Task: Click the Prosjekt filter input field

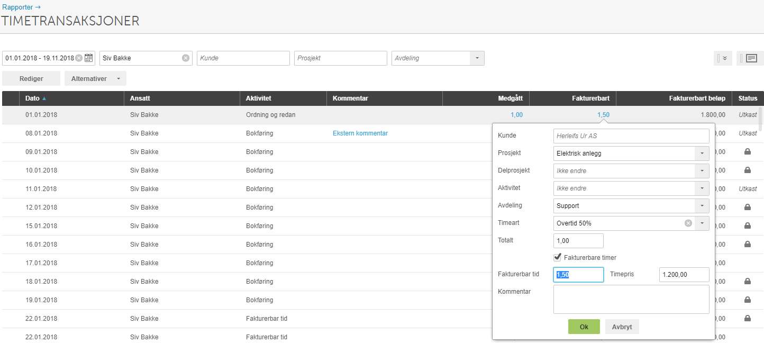Action: (x=341, y=58)
